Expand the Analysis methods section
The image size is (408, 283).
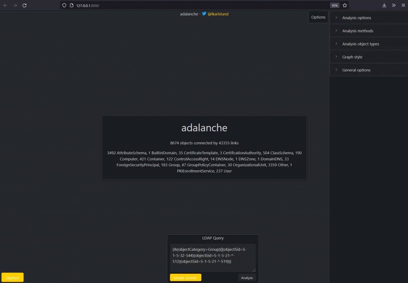coord(369,31)
